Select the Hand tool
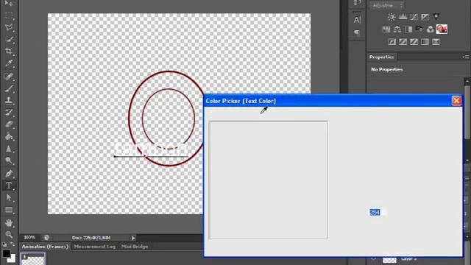This screenshot has width=471, height=265. pos(9,223)
